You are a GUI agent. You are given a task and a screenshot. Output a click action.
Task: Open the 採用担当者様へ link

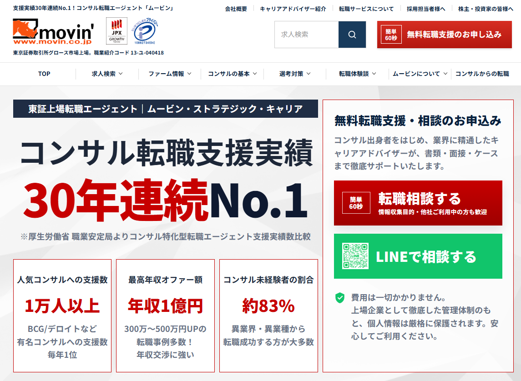click(x=426, y=9)
